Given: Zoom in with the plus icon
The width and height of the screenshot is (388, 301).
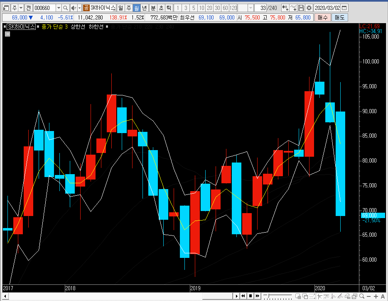Looking at the screenshot, I should (376, 296).
